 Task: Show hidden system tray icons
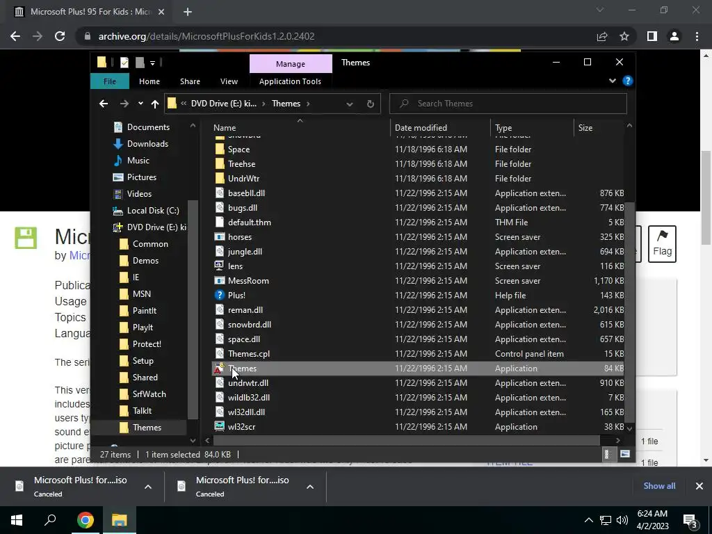pos(588,520)
